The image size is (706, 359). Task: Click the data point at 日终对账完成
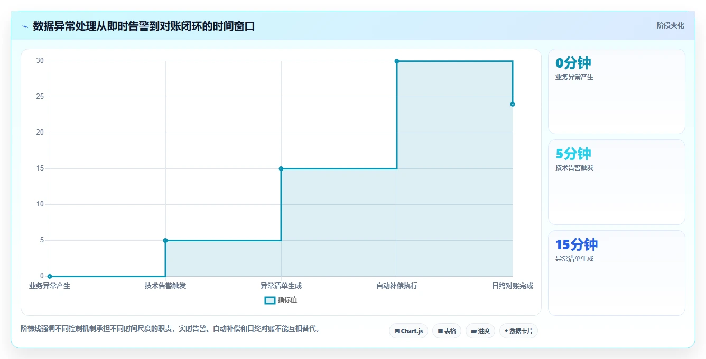click(513, 104)
